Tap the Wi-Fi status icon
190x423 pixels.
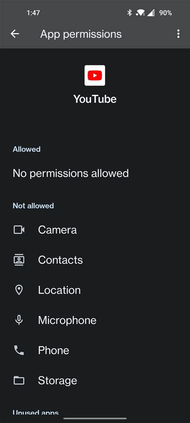click(140, 13)
